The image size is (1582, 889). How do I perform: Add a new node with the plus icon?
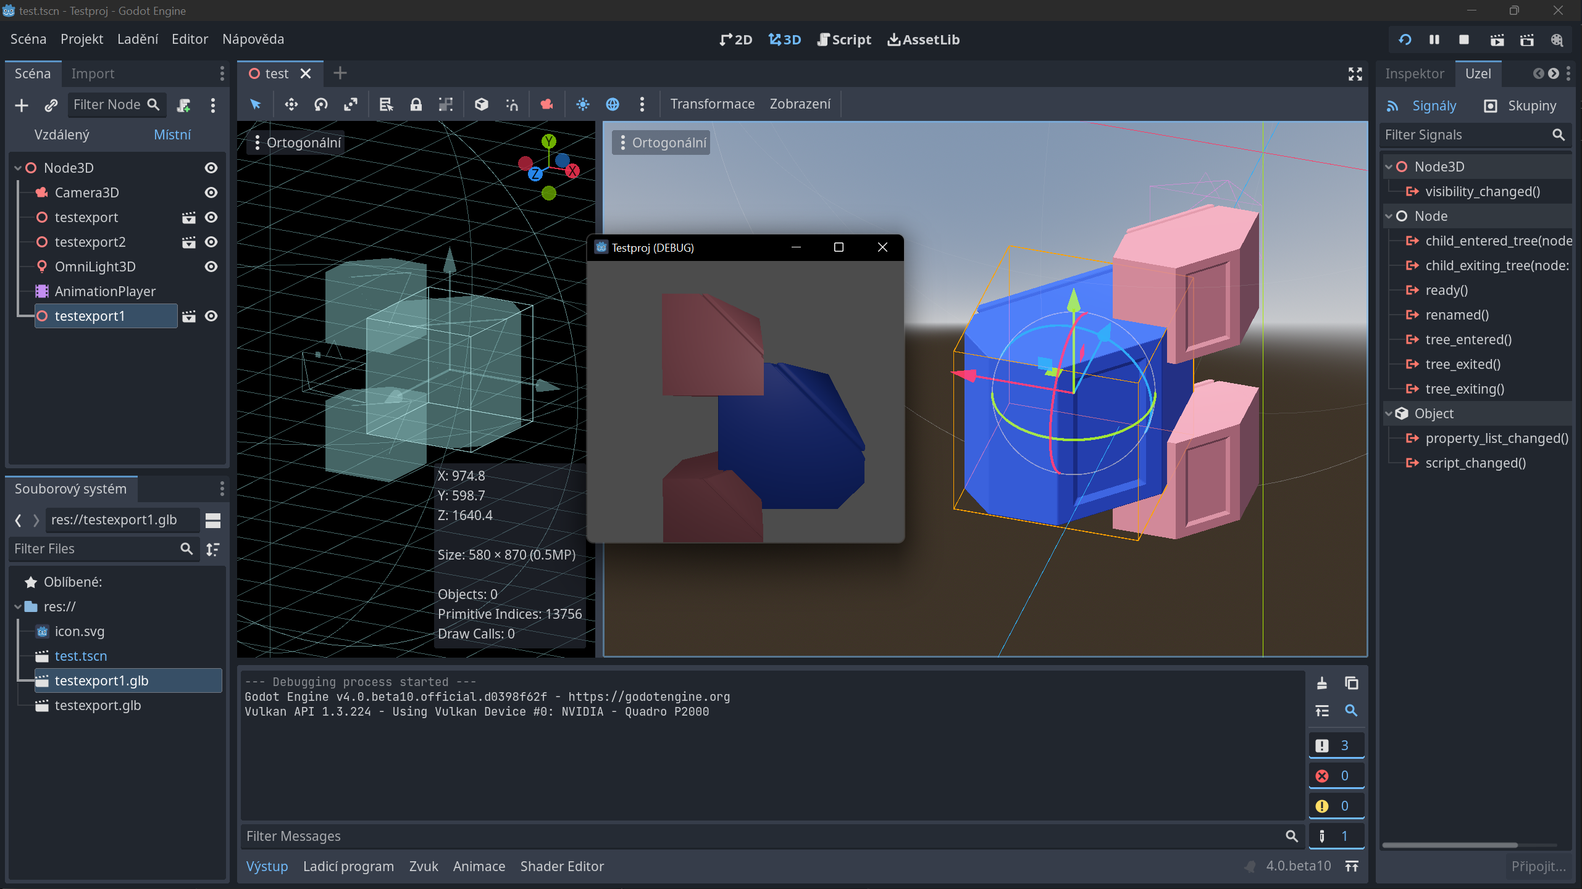[22, 105]
